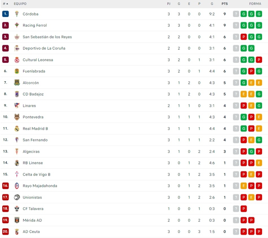
Task: Click the red position 20 rank badge
Action: click(5, 232)
